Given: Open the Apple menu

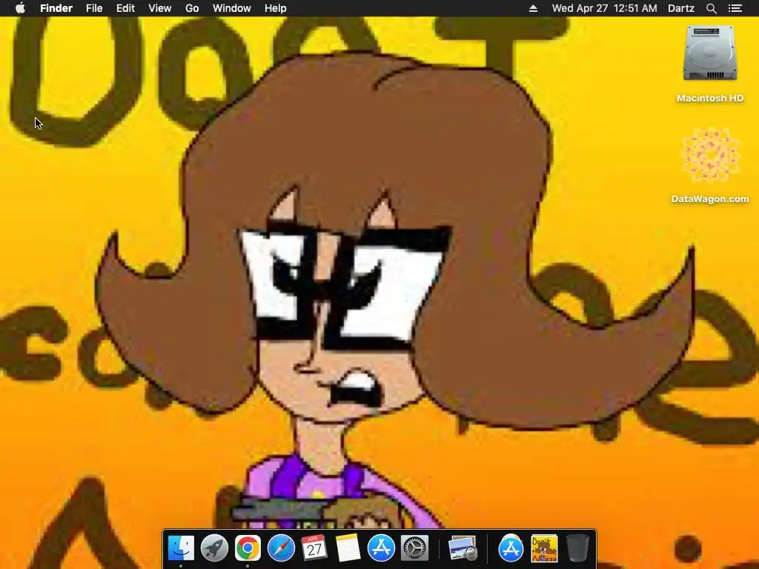Looking at the screenshot, I should 20,8.
